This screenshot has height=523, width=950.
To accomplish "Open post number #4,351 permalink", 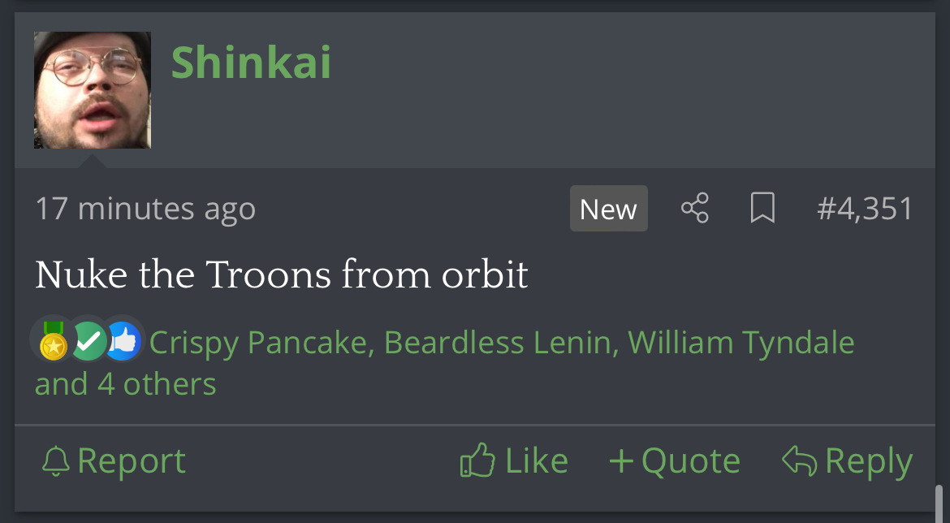I will point(865,209).
